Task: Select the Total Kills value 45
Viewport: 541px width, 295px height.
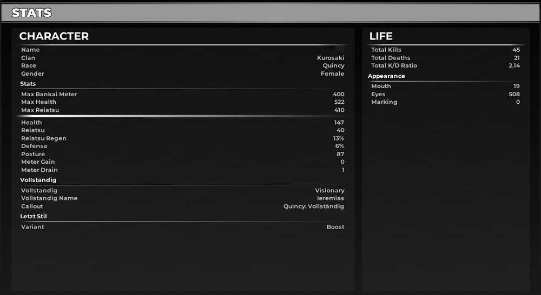Action: (x=516, y=50)
